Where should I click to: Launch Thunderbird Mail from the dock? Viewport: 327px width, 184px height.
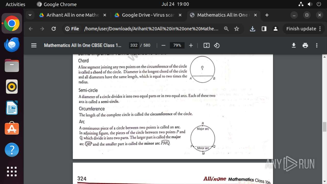pyautogui.click(x=12, y=44)
